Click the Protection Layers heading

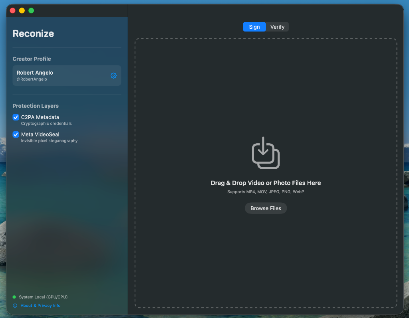coord(36,106)
